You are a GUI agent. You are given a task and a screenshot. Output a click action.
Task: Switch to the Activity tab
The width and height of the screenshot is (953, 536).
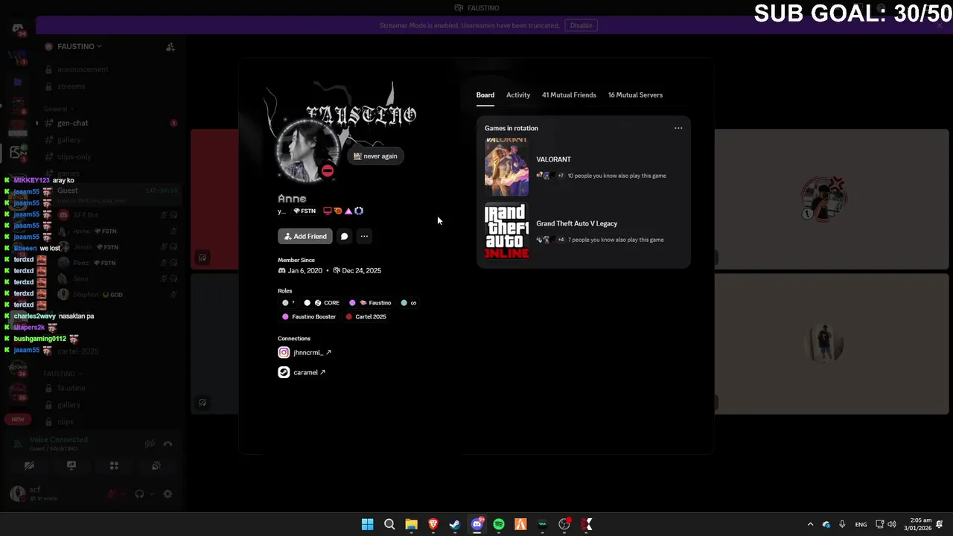pos(518,95)
